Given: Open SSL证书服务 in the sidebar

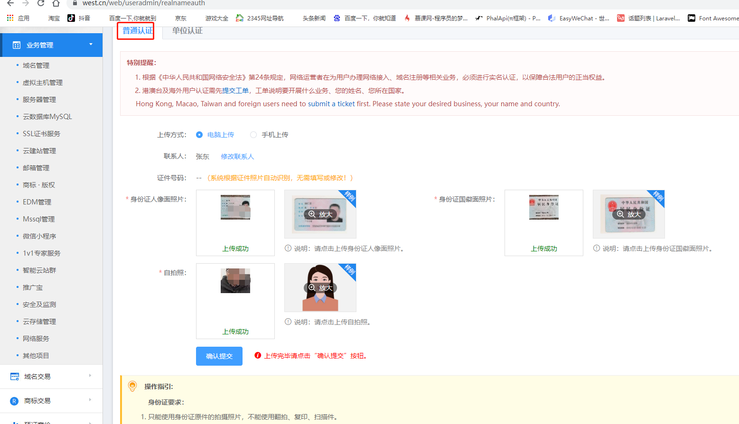Looking at the screenshot, I should click(42, 134).
